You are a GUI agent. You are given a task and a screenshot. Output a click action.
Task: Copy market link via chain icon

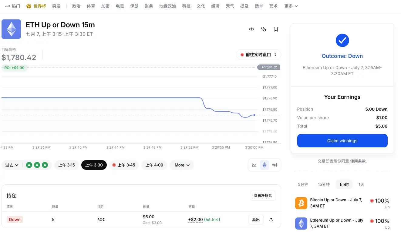(263, 29)
